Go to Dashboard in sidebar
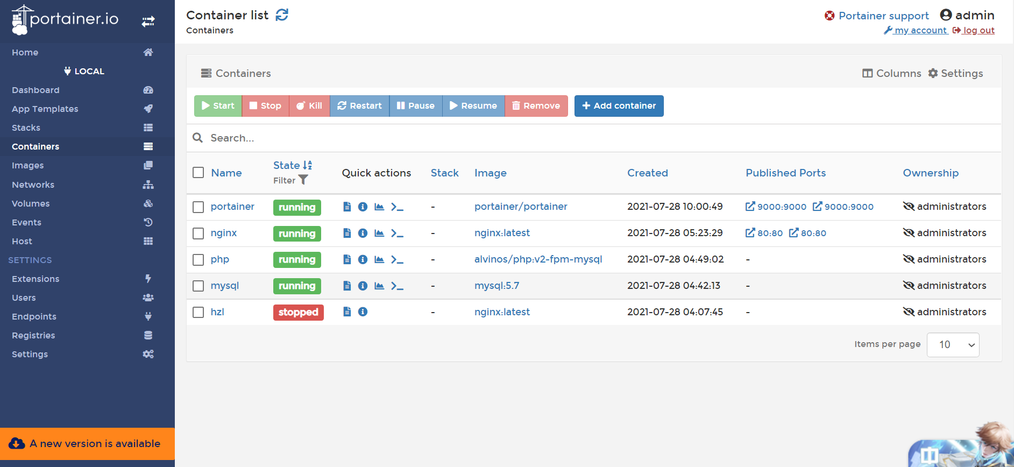Screen dimensions: 1014x467 (87, 90)
